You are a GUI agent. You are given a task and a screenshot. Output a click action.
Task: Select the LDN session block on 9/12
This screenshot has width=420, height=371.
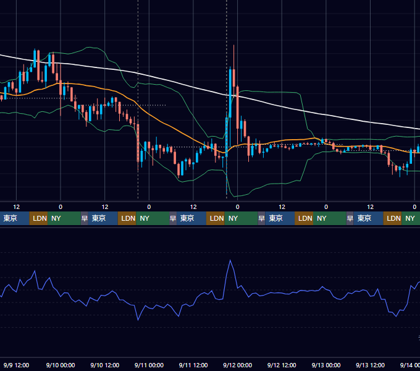tap(304, 218)
